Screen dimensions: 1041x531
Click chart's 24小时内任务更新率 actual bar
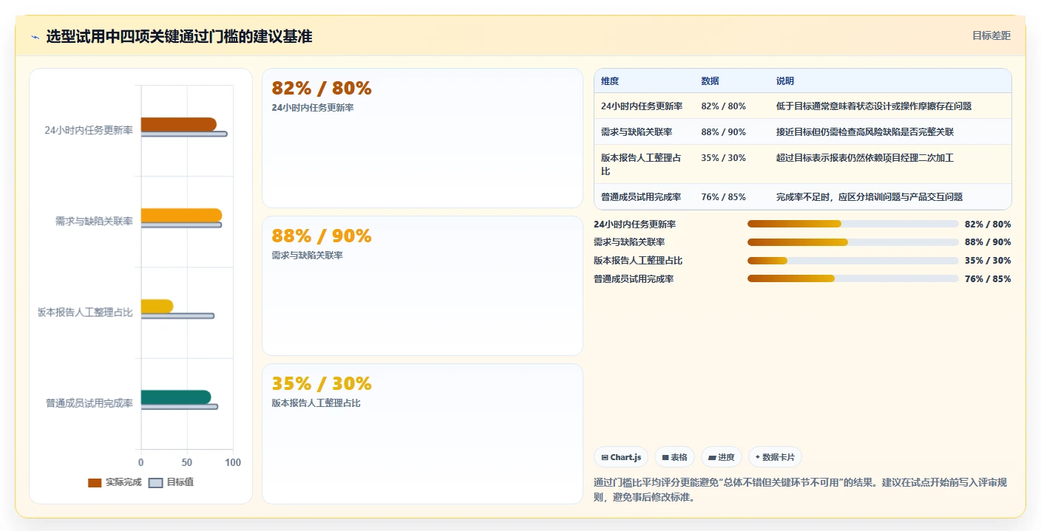[178, 124]
